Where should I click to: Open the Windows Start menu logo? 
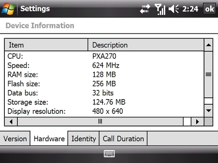click(8, 9)
